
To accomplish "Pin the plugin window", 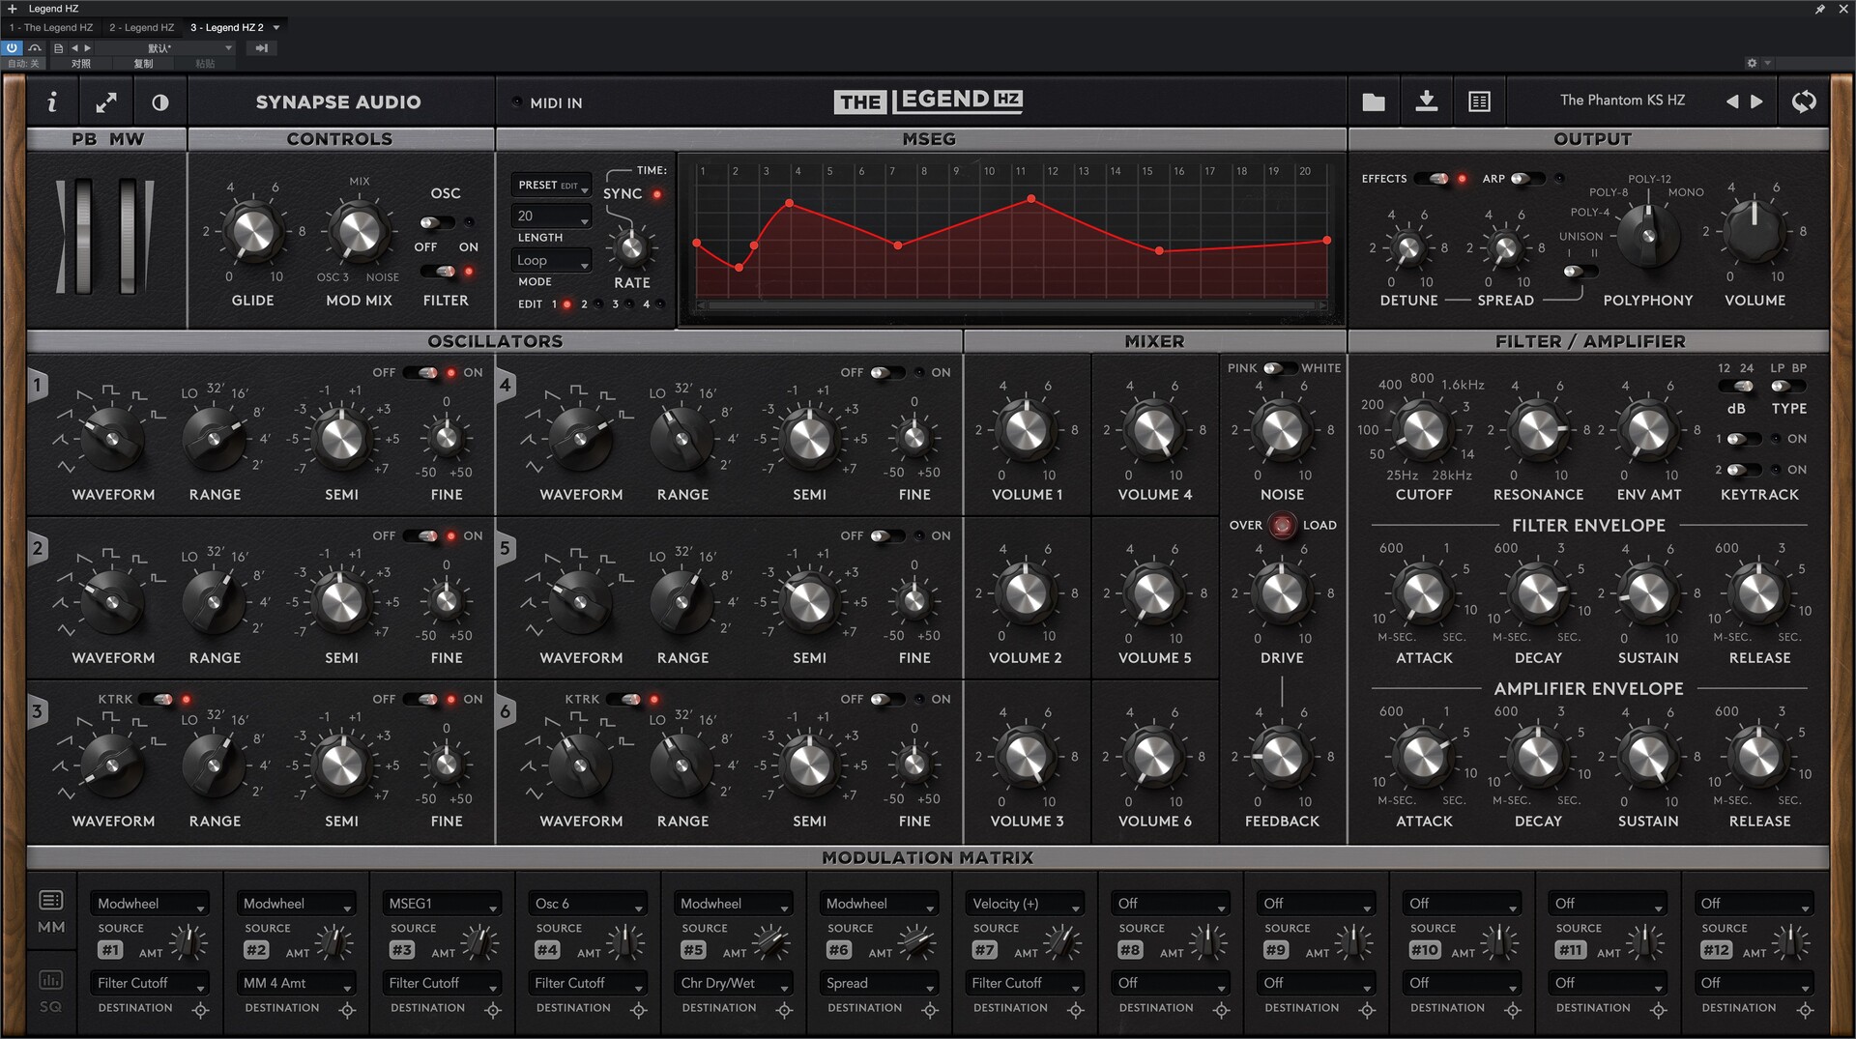I will click(1820, 9).
